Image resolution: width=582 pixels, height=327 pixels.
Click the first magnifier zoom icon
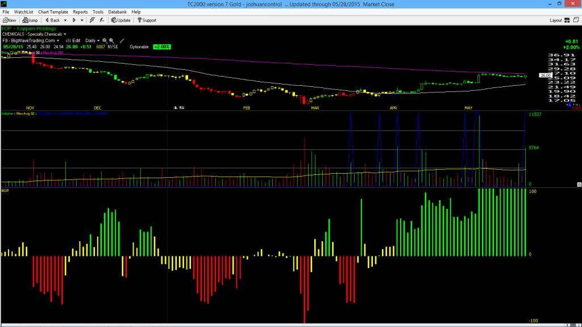tap(105, 41)
